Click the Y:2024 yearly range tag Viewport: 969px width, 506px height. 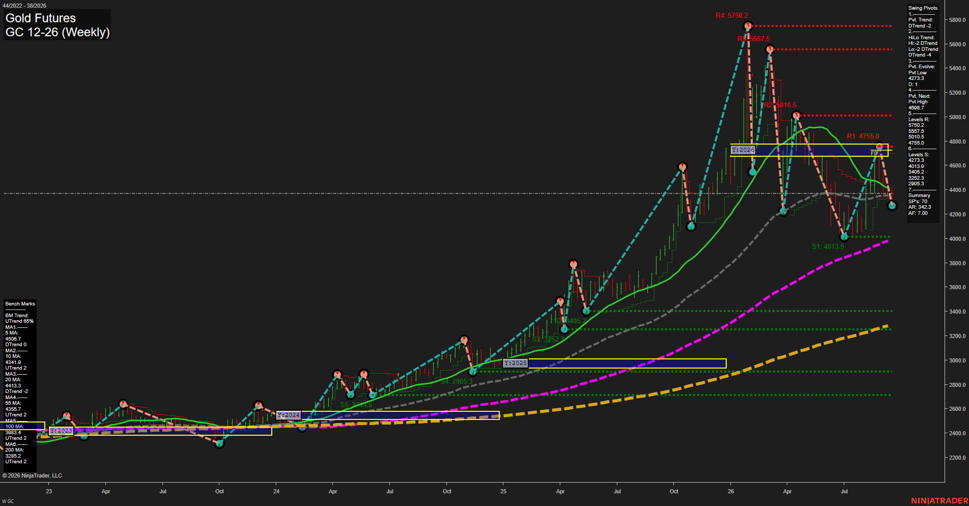[289, 415]
